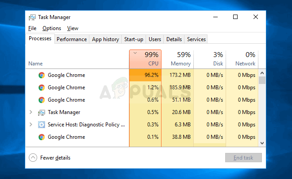Click the Chrome icon on the 51.1 MB row
292x179 pixels.
coord(41,100)
